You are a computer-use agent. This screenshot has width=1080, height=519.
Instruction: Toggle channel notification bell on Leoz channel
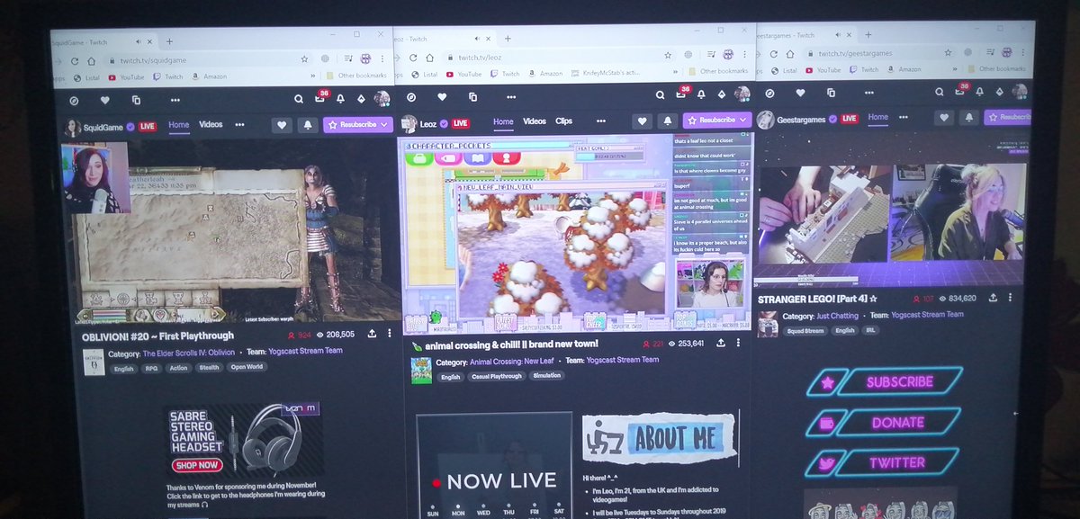pyautogui.click(x=668, y=121)
